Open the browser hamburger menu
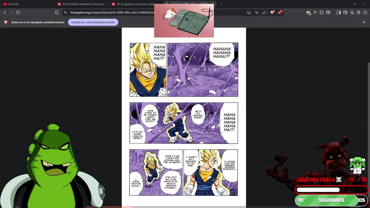Image resolution: width=370 pixels, height=208 pixels. coord(365,12)
